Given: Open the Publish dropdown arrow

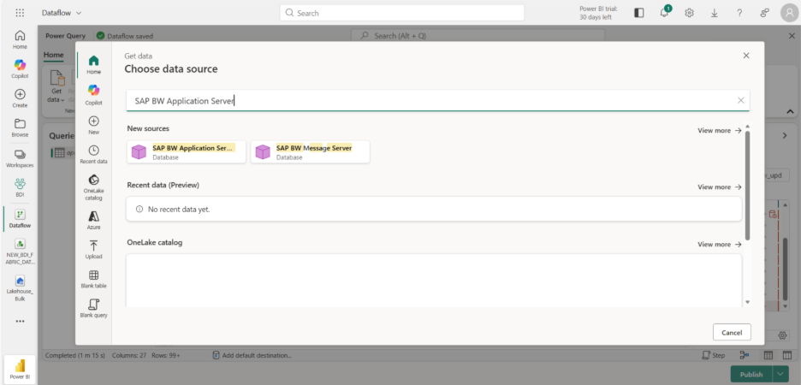Looking at the screenshot, I should (x=780, y=374).
